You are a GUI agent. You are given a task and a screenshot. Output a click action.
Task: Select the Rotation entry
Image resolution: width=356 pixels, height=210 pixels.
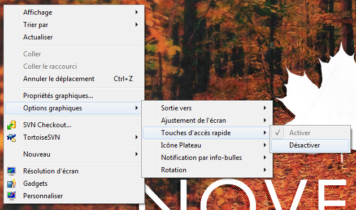click(207, 170)
